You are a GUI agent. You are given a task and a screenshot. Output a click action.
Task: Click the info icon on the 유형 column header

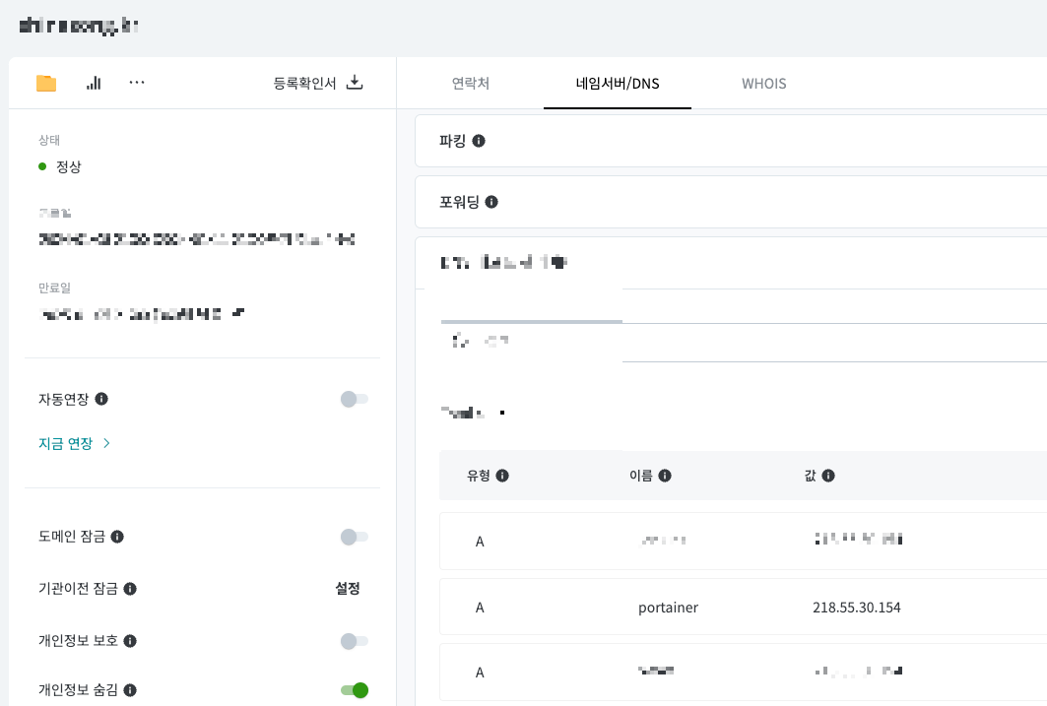[x=502, y=476]
